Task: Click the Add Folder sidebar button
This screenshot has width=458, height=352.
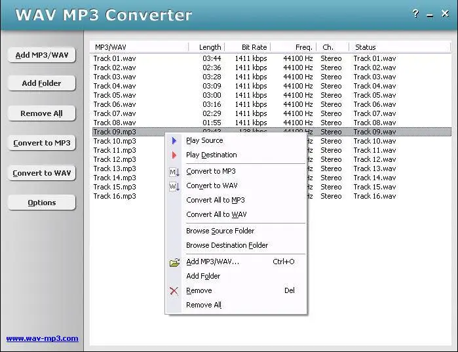Action: 42,83
